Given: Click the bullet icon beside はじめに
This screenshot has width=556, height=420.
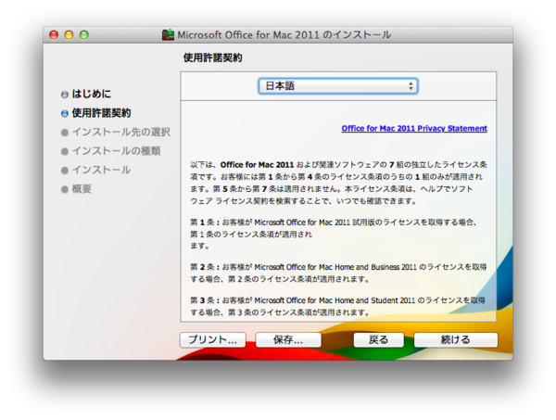Looking at the screenshot, I should [x=65, y=95].
